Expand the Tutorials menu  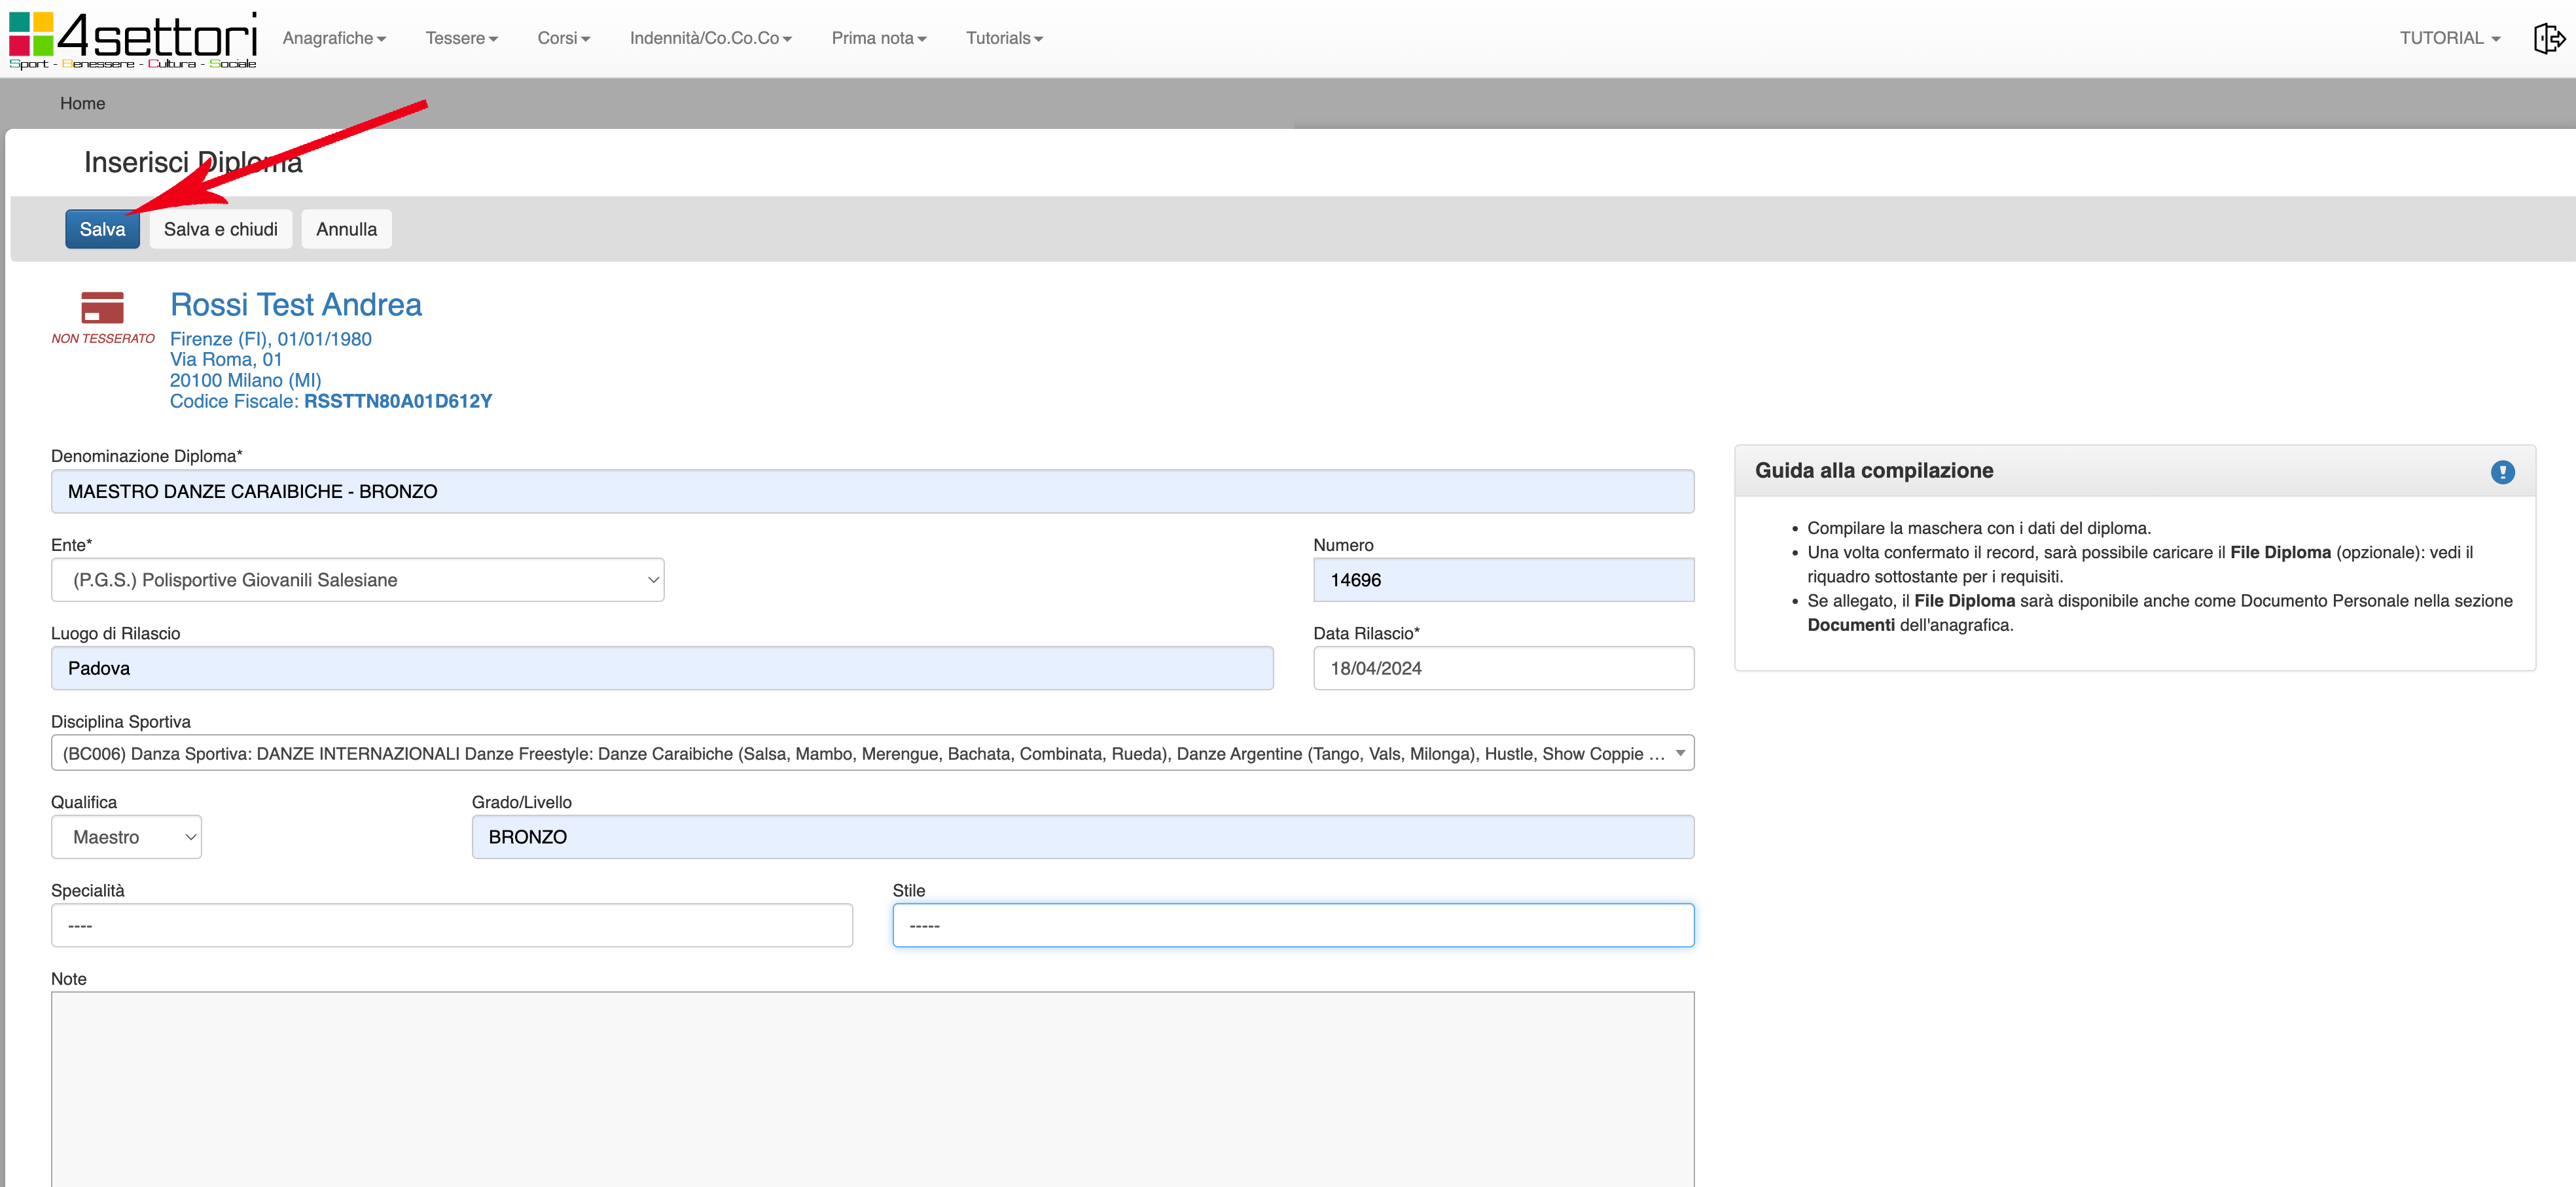(x=1004, y=38)
